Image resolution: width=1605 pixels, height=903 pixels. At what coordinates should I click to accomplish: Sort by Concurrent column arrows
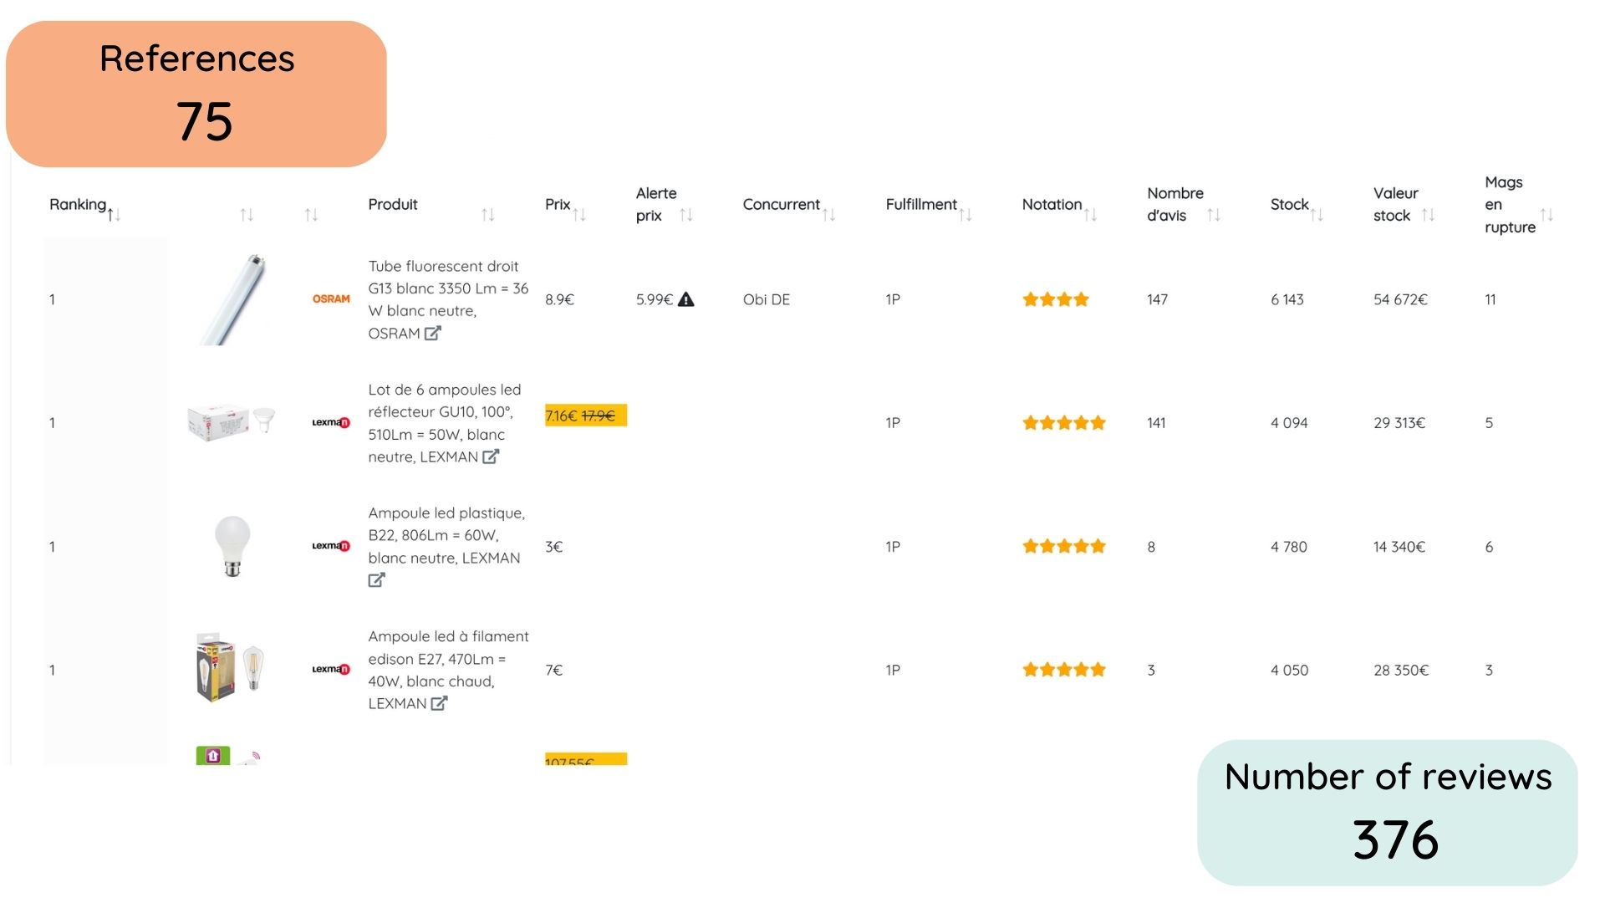point(828,215)
